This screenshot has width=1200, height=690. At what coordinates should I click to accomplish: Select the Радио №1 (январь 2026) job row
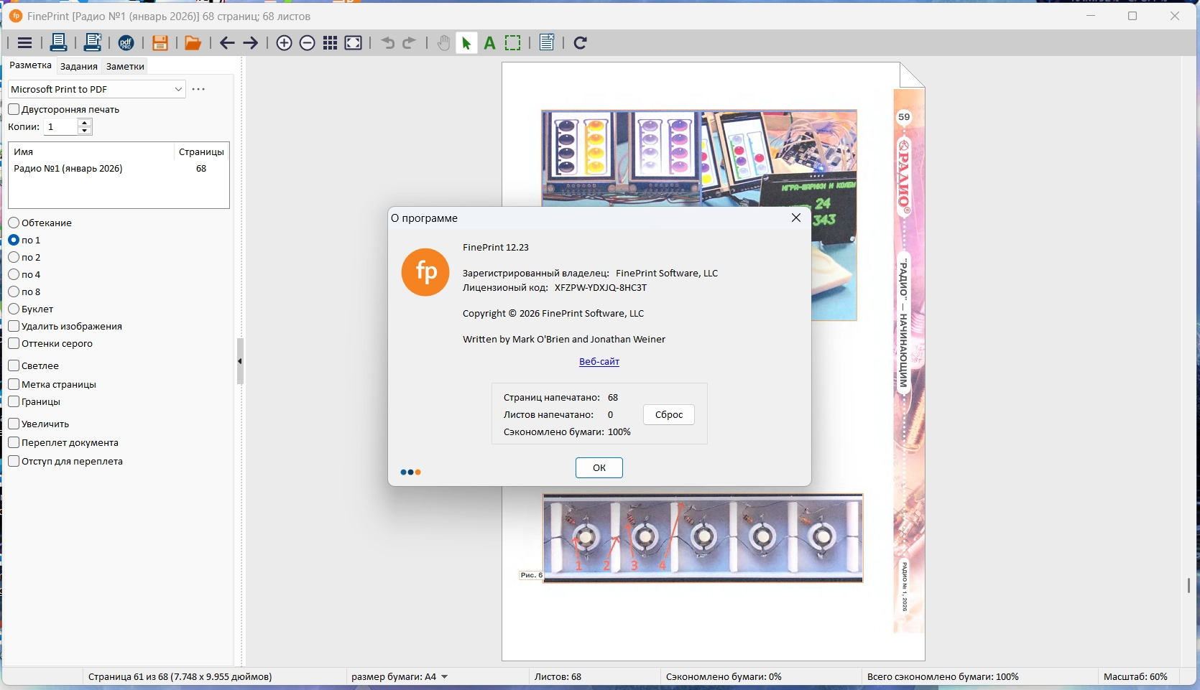tap(119, 169)
